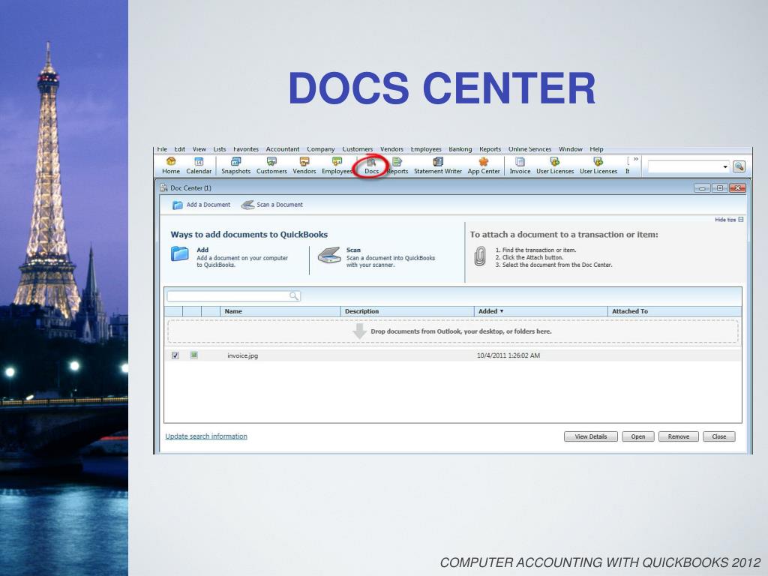768x576 pixels.
Task: Open the toolbar search field dropdown arrow
Action: click(725, 167)
